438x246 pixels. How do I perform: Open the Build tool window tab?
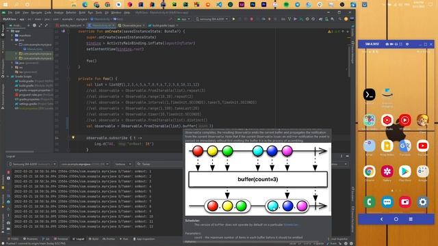click(94, 239)
